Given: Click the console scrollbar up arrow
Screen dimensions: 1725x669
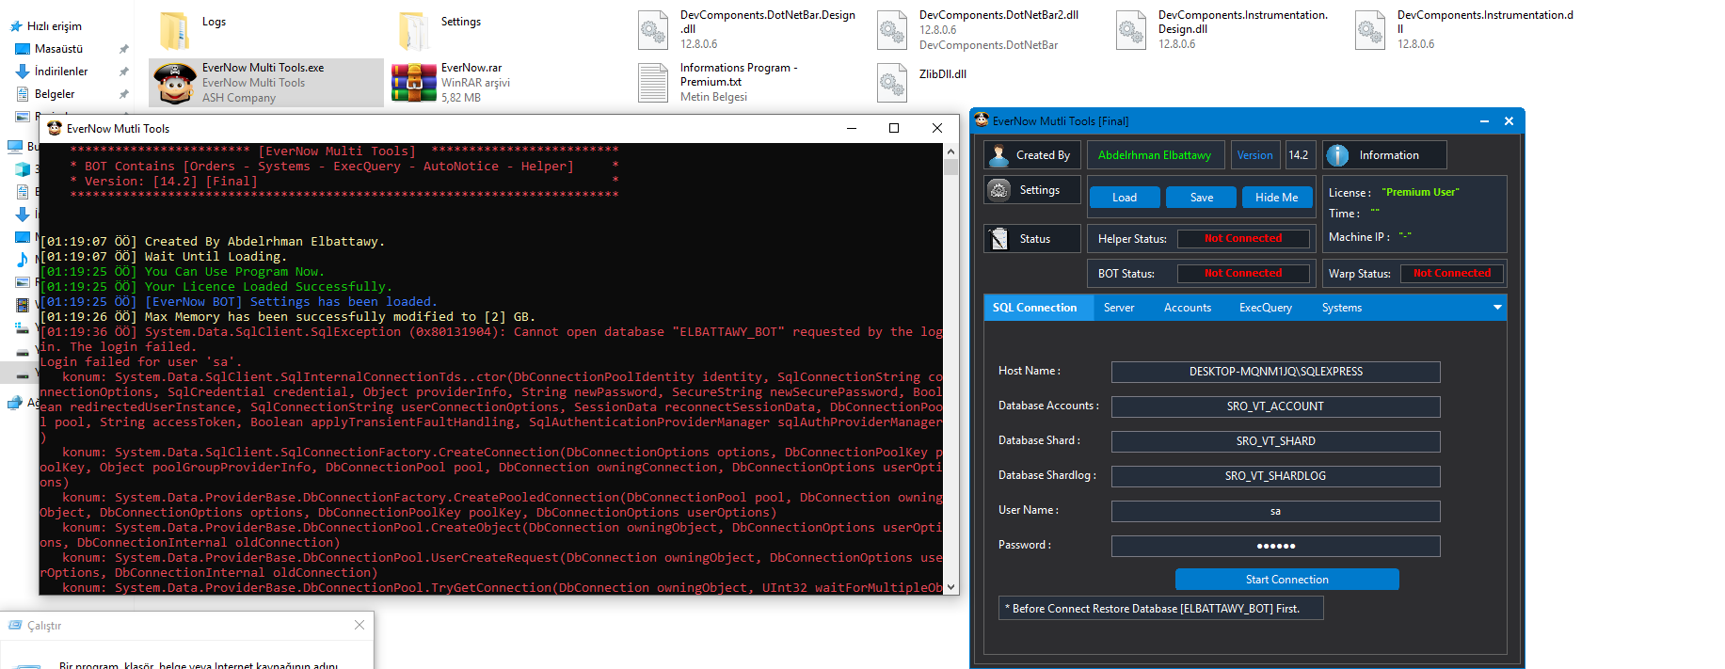Looking at the screenshot, I should (950, 151).
